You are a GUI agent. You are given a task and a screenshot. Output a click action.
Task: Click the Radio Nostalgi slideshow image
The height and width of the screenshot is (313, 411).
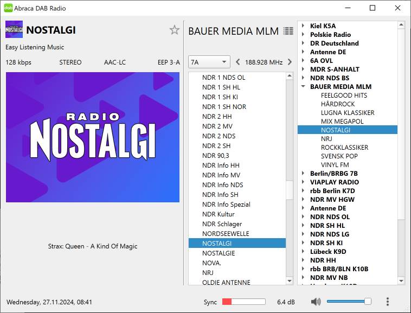click(x=93, y=137)
